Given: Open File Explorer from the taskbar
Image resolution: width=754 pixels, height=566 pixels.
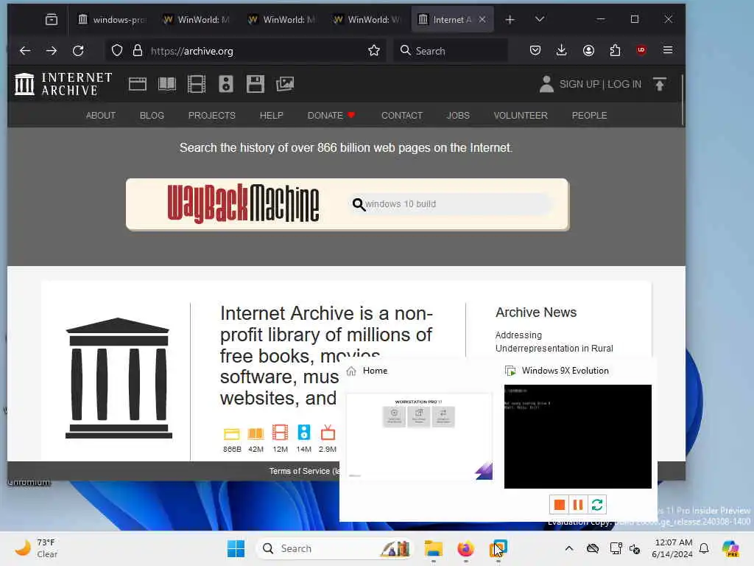Looking at the screenshot, I should coord(433,548).
